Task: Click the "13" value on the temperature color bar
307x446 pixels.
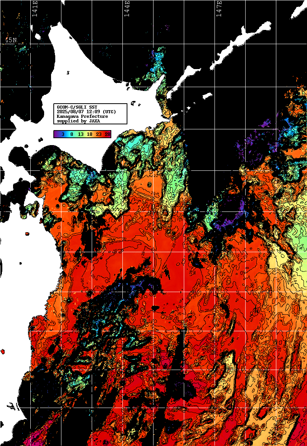Action: pos(81,134)
